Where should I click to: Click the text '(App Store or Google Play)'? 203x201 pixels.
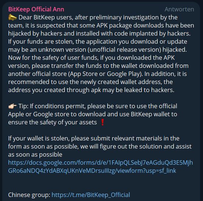pos(105,74)
